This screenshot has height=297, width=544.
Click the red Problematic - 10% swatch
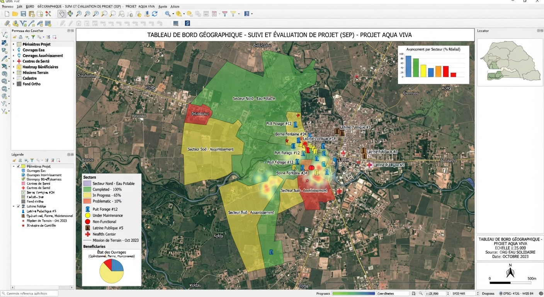87,201
